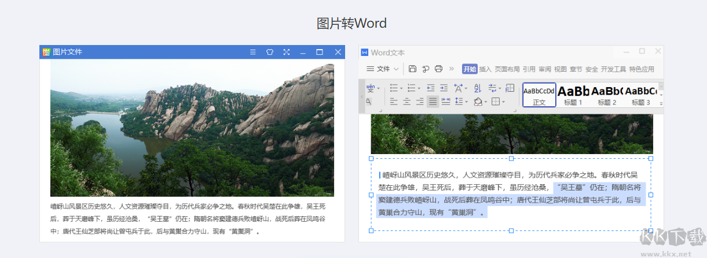The image size is (707, 258).
Task: Click the sort A-Z icon
Action: (478, 88)
